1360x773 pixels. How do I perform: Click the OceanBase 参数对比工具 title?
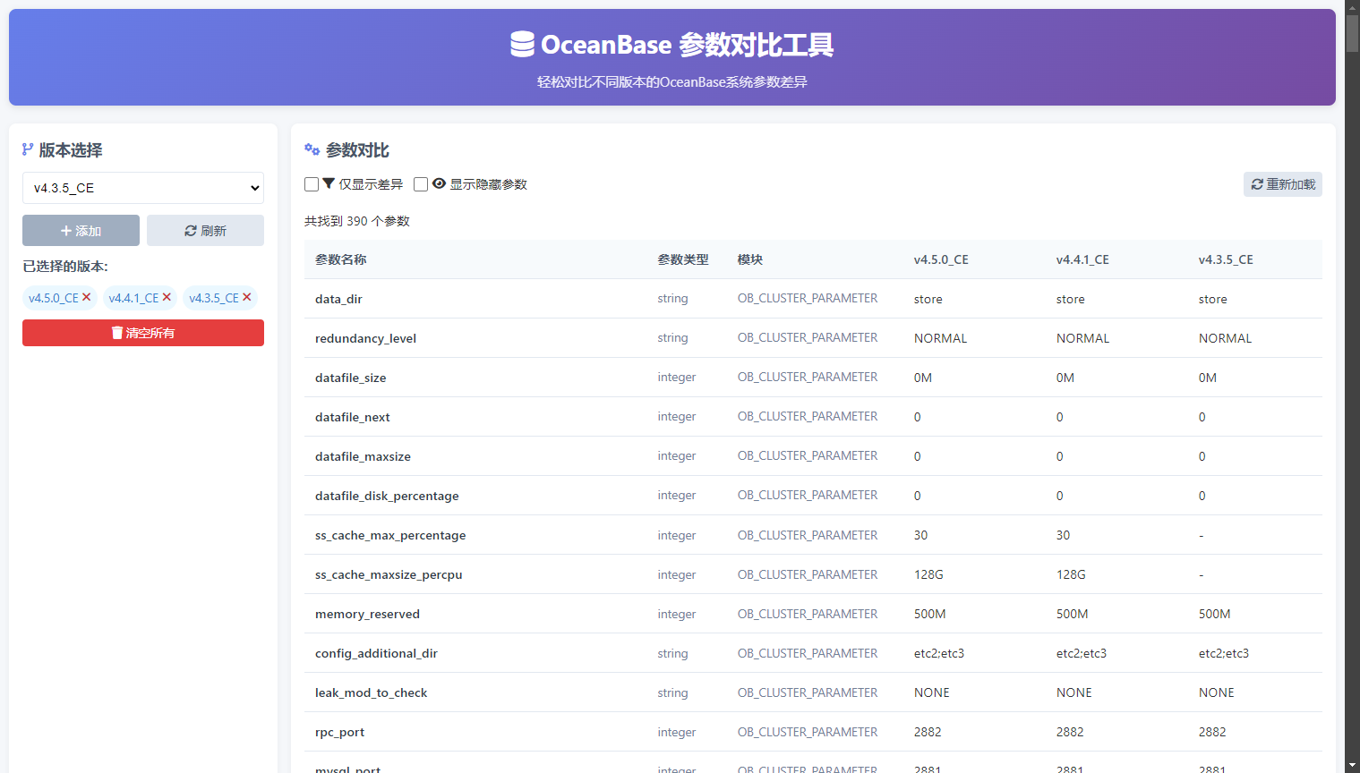coord(687,45)
